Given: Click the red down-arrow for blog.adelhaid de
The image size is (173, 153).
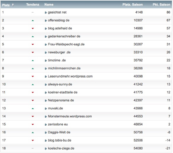Looking at the screenshot, I should [33, 28].
